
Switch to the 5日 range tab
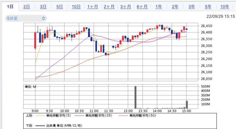tap(59, 7)
